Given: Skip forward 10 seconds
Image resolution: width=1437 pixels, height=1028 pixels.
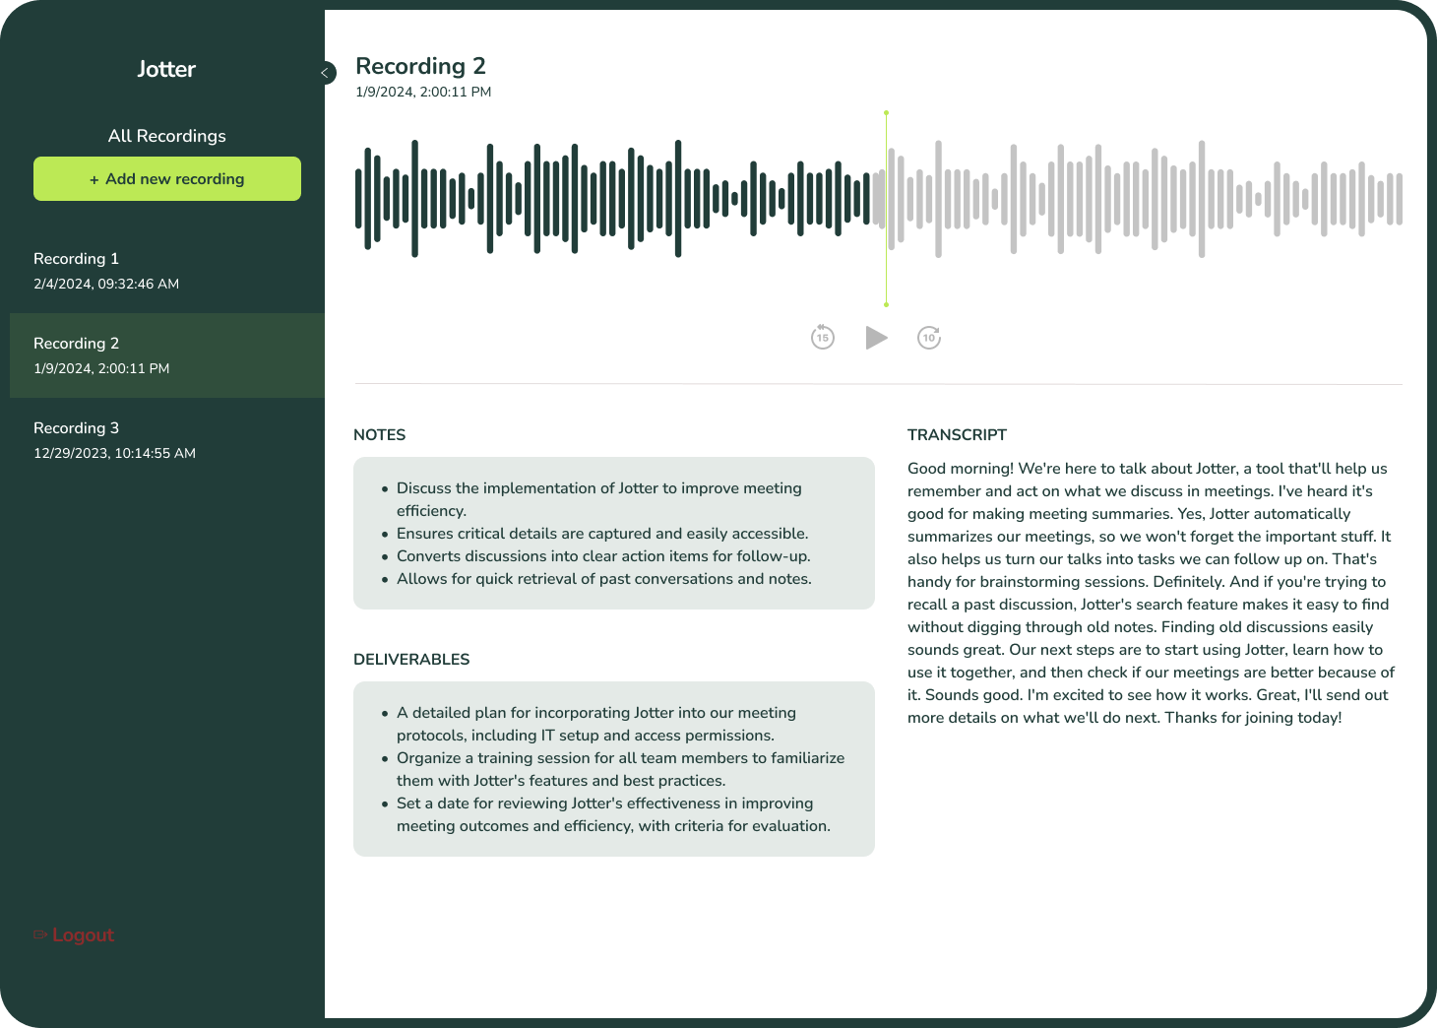Looking at the screenshot, I should (x=929, y=338).
